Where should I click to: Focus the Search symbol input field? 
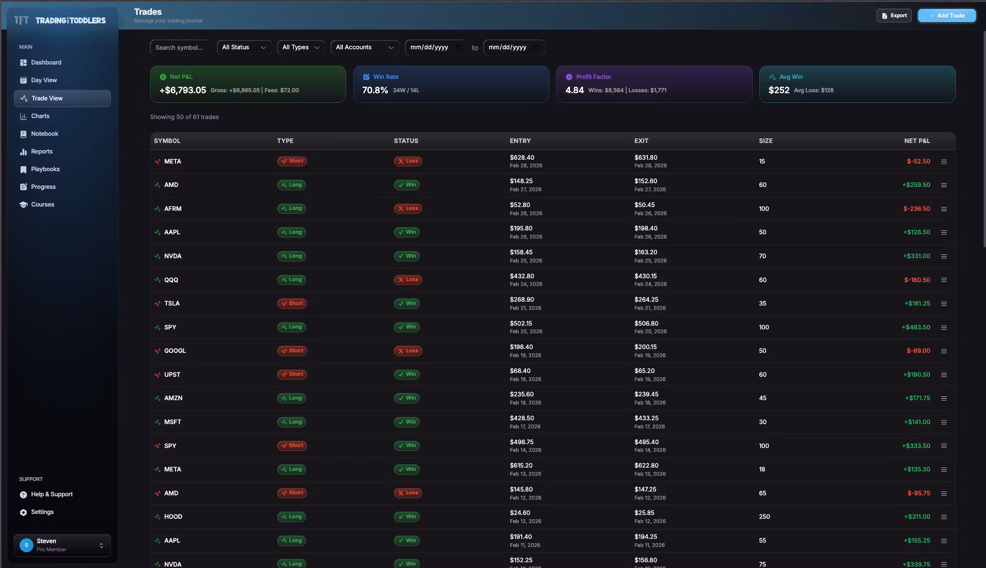pos(180,48)
